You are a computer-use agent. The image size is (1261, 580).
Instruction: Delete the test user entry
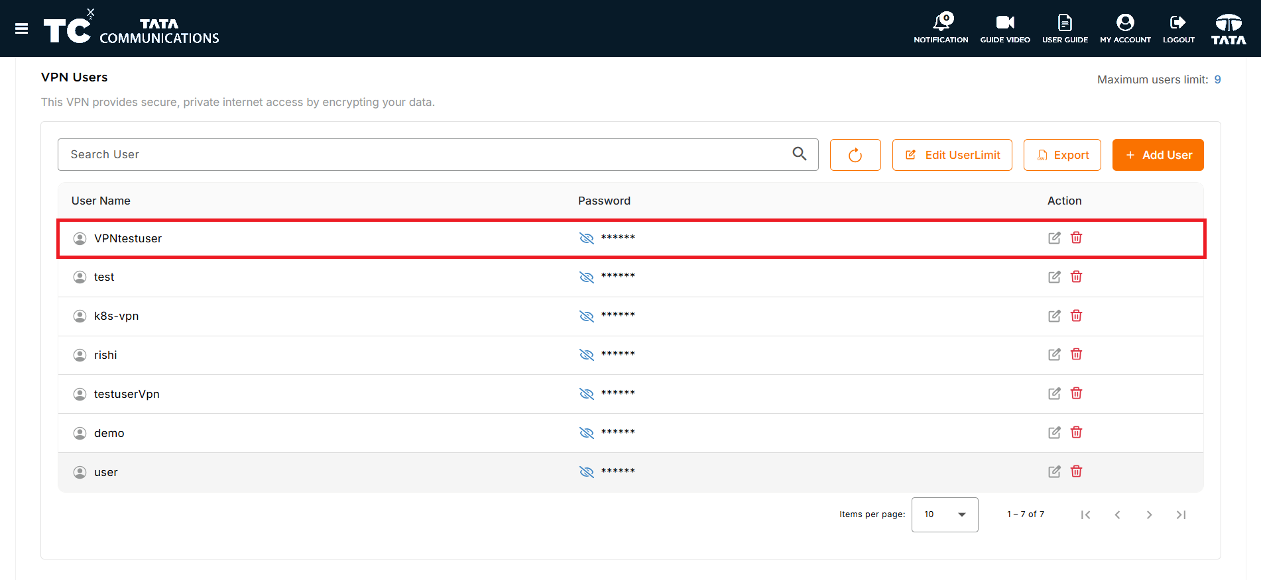tap(1076, 277)
